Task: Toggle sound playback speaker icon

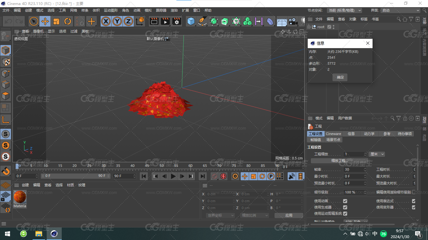Action: tap(292, 176)
